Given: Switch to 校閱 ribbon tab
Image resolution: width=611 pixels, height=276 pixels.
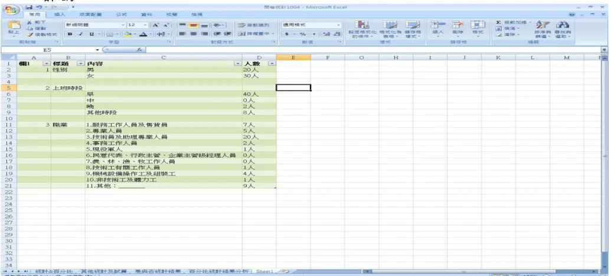Looking at the screenshot, I should click(x=171, y=14).
